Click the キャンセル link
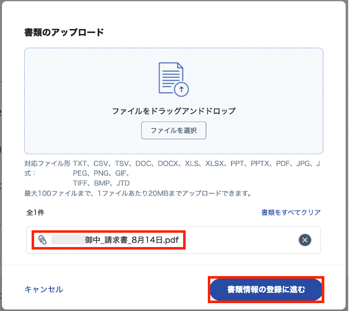The height and width of the screenshot is (311, 349). pos(43,289)
